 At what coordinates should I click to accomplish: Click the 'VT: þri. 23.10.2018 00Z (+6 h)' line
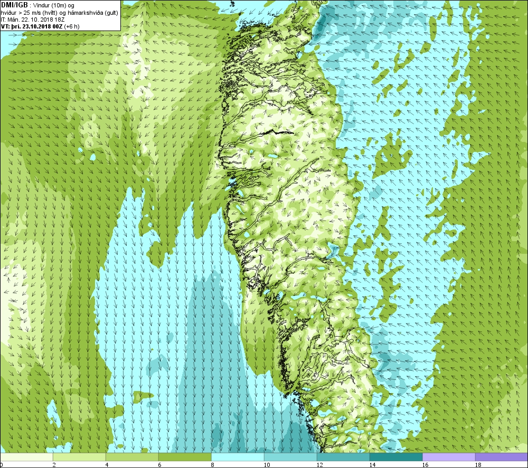[x=40, y=26]
